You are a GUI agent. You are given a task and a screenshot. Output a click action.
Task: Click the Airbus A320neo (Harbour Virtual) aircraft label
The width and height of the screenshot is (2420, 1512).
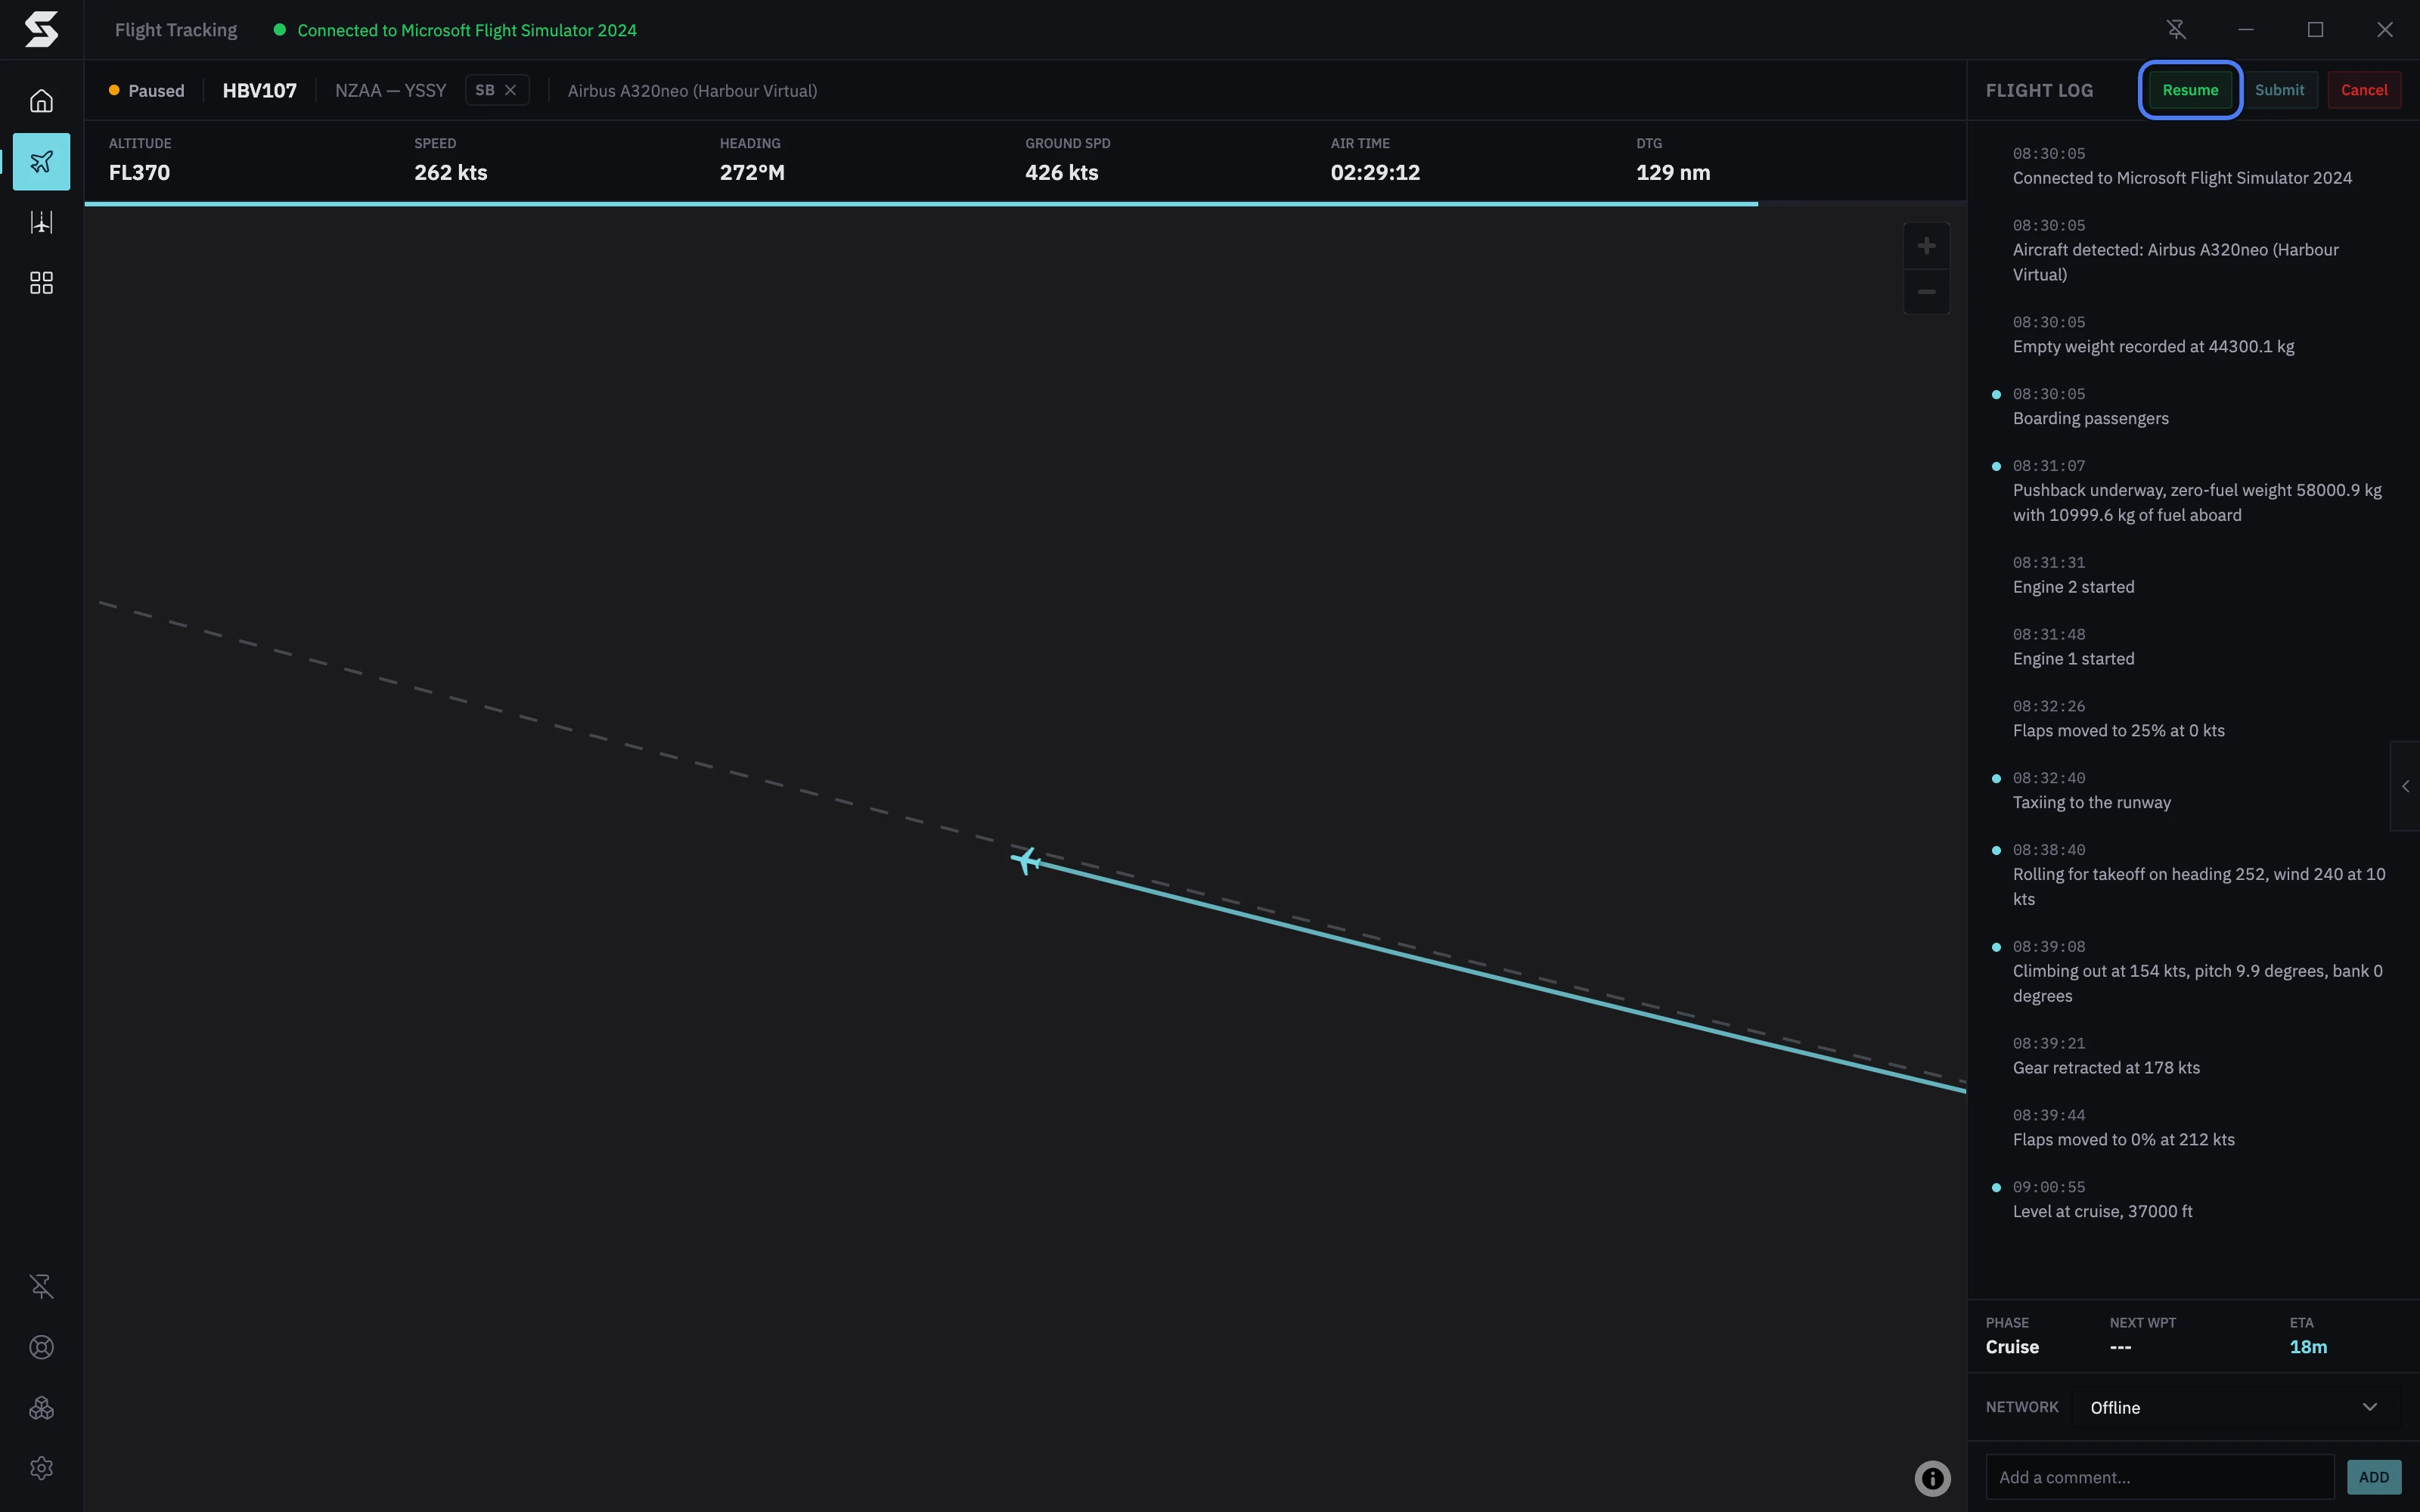tap(692, 90)
